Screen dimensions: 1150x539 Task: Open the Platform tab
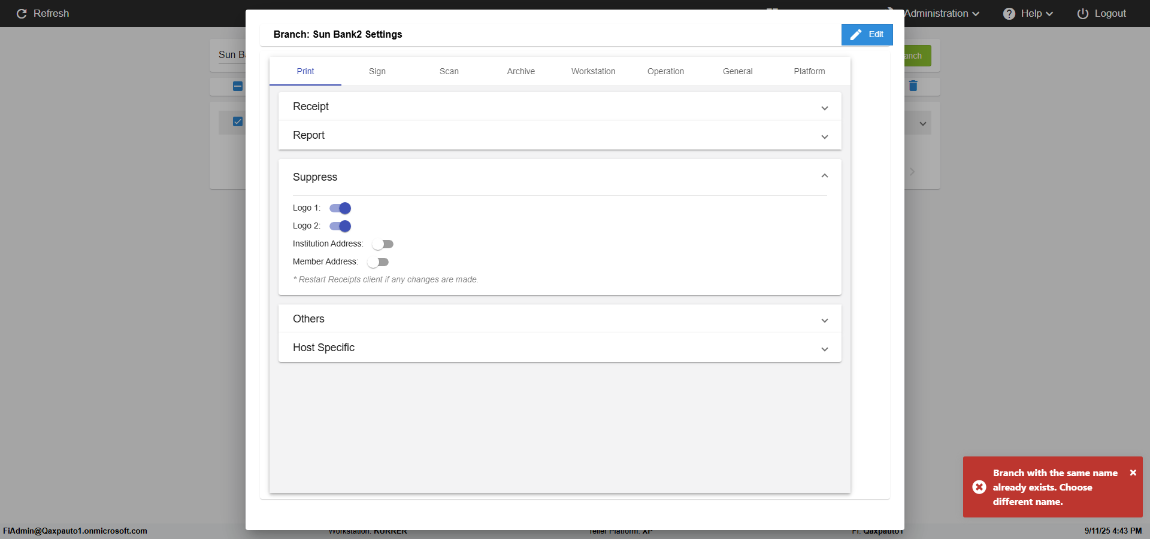coord(809,71)
